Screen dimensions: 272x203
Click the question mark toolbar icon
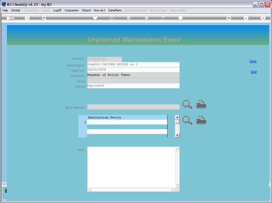[x=27, y=18]
